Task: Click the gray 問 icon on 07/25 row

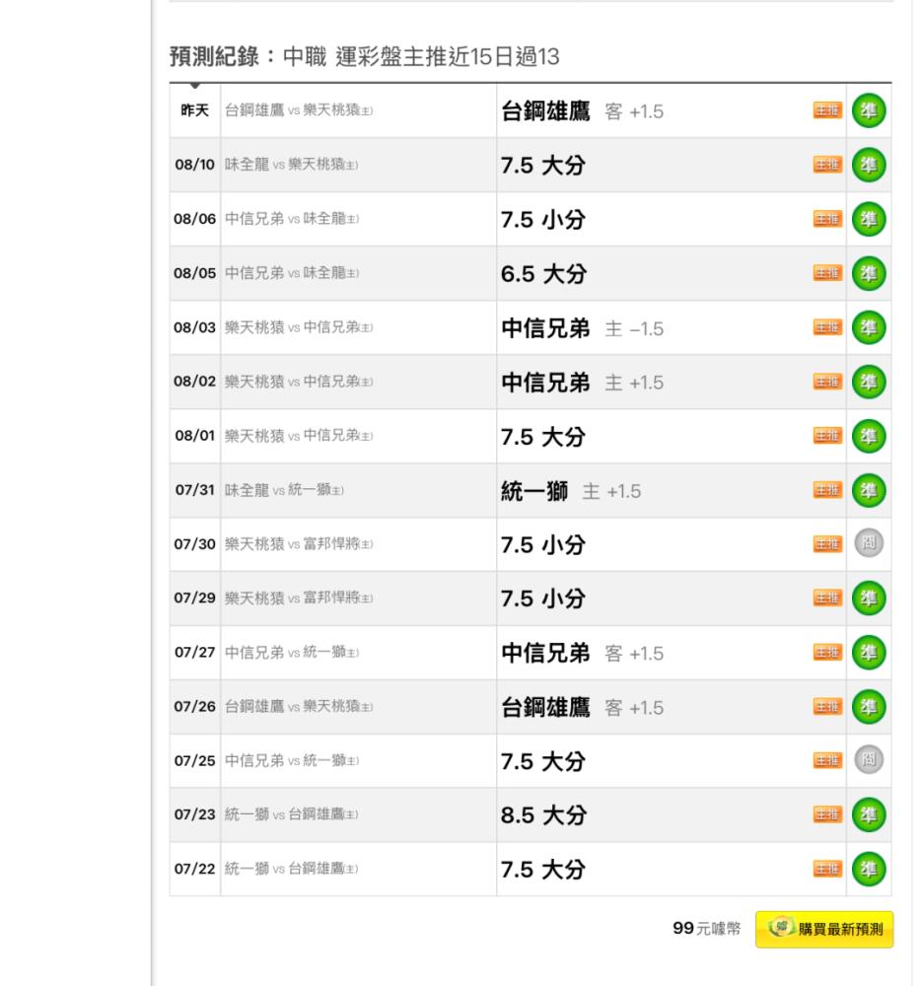Action: (869, 759)
